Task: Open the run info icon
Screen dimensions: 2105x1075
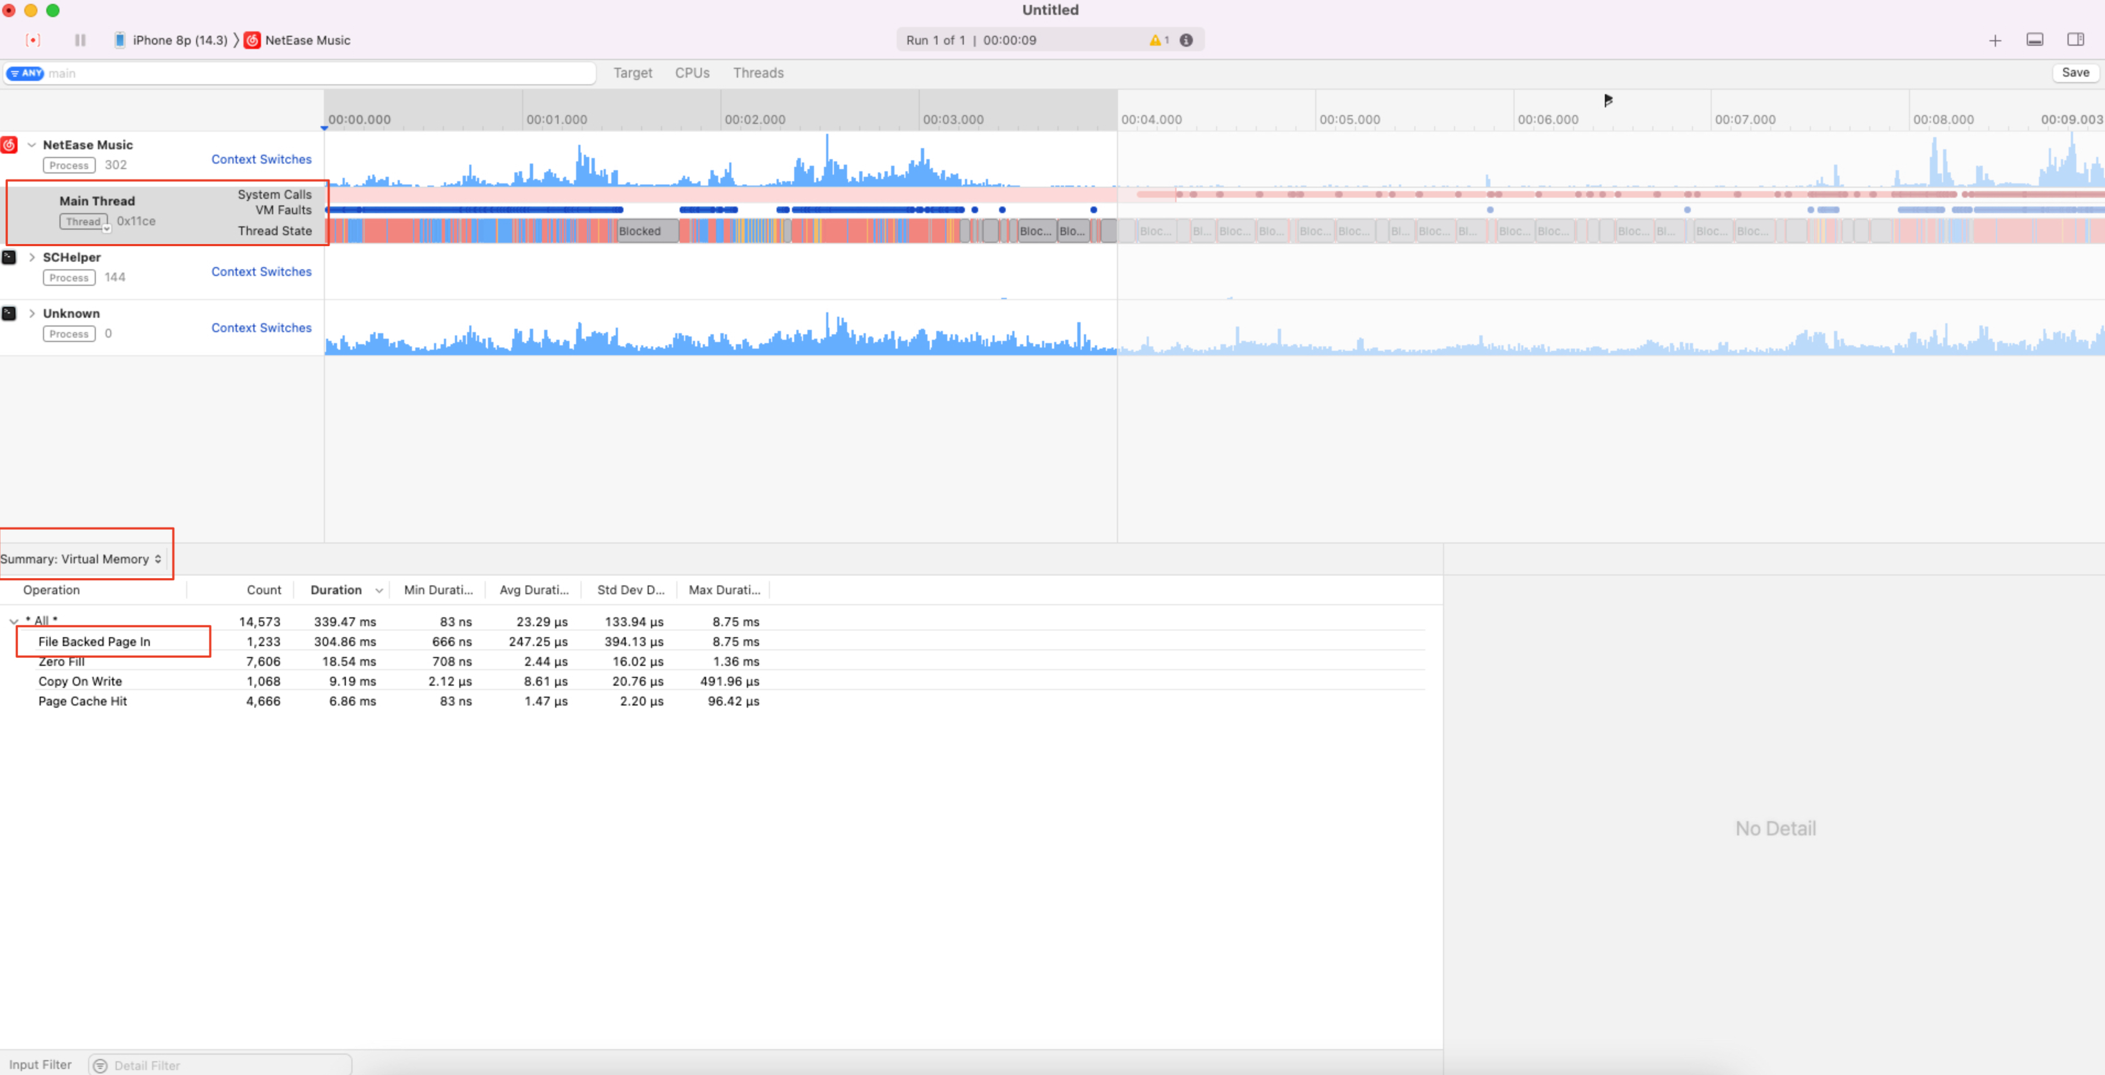Action: pyautogui.click(x=1186, y=40)
